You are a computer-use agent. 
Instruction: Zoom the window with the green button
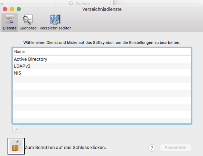click(x=19, y=9)
